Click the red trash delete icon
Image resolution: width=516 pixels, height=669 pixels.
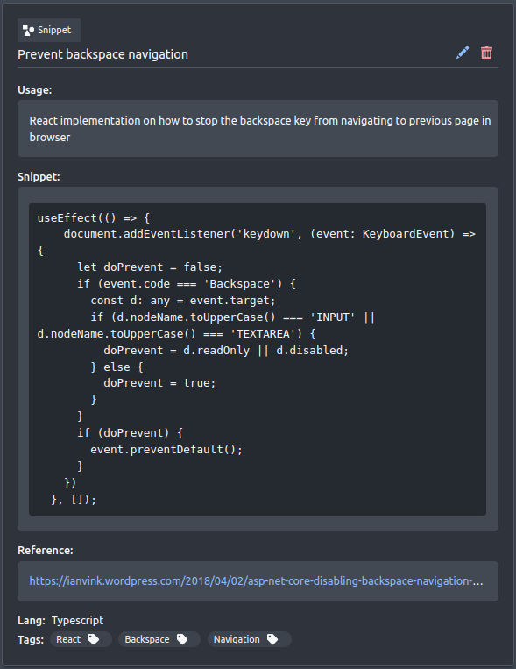(x=486, y=53)
